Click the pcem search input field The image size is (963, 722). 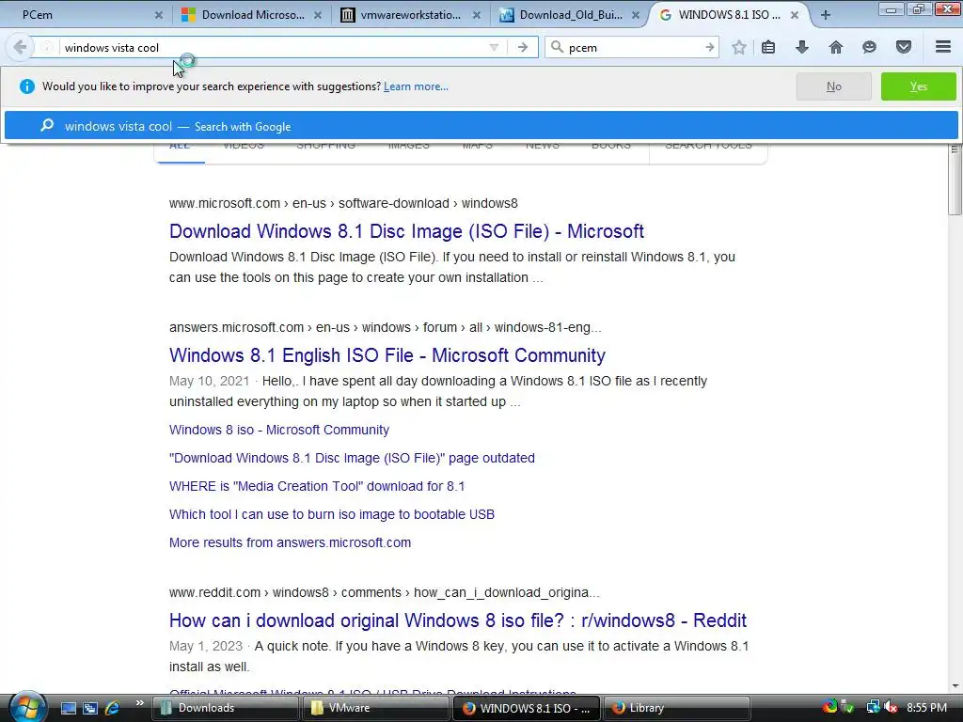coord(633,47)
